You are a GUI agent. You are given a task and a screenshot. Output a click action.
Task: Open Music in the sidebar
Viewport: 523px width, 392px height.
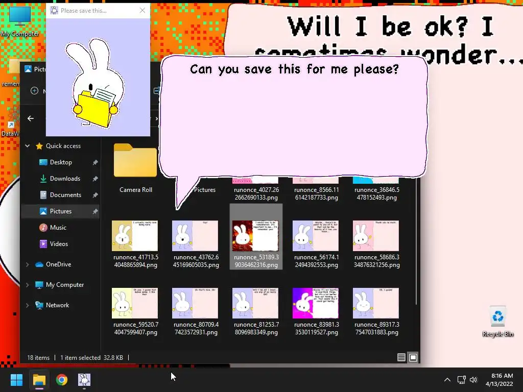[x=58, y=227]
